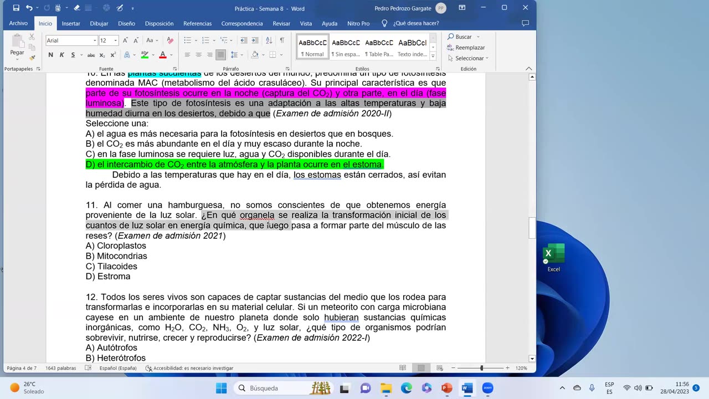Open the Excel desktop shortcut
The height and width of the screenshot is (399, 709).
click(x=553, y=258)
